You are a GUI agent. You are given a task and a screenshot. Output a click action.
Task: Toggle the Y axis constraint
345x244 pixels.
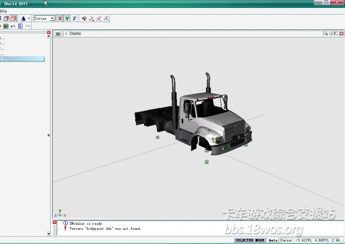click(67, 18)
